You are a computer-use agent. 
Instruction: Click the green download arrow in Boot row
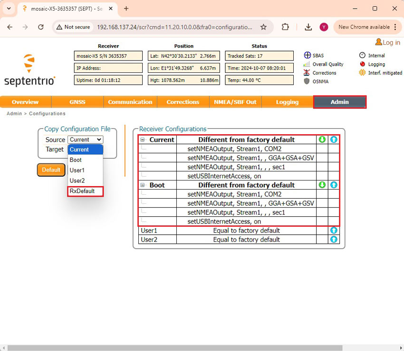coord(322,185)
